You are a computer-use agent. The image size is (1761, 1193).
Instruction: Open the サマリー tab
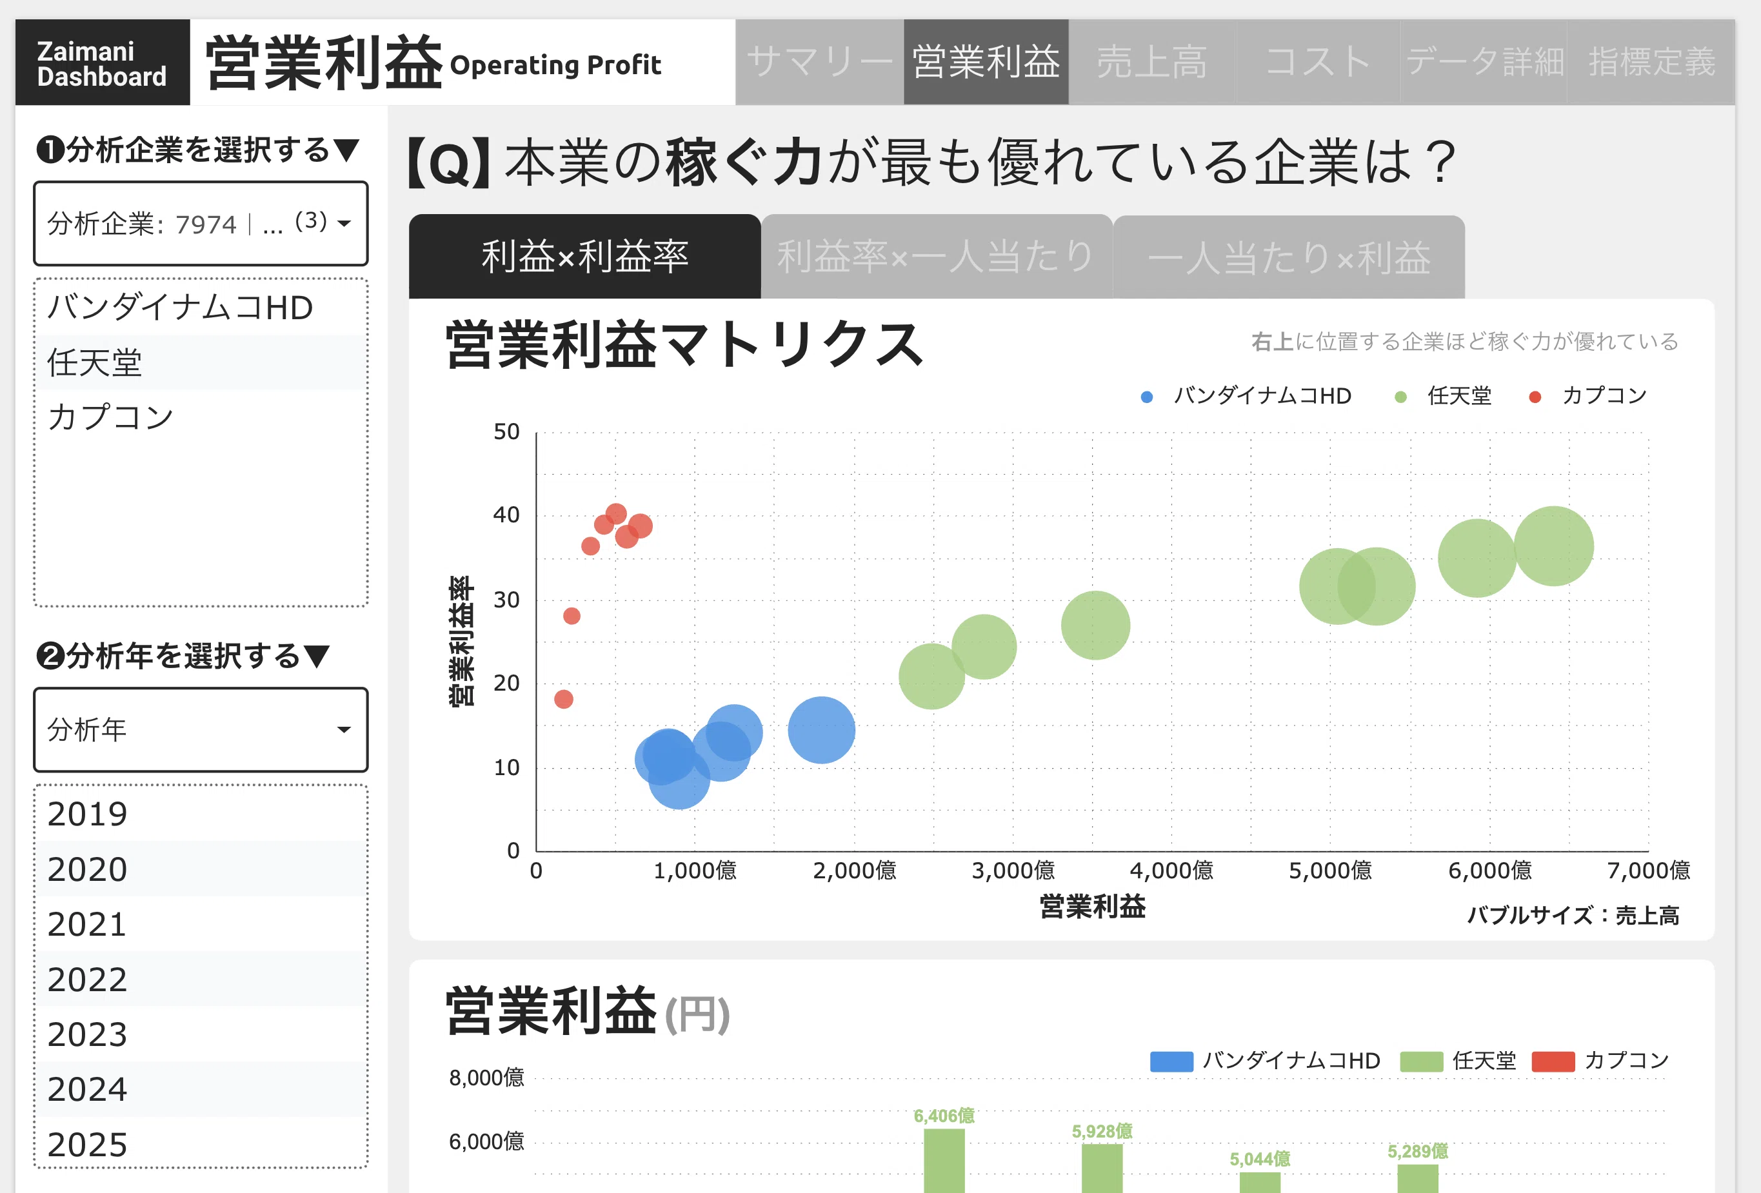(x=819, y=62)
